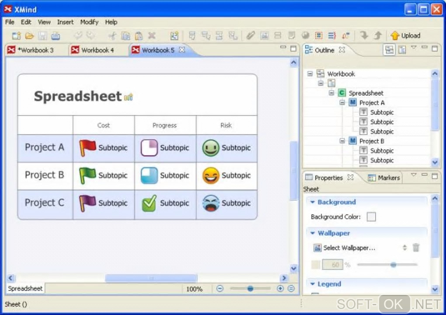446x315 pixels.
Task: Click the zoom out minus button
Action: pyautogui.click(x=220, y=289)
